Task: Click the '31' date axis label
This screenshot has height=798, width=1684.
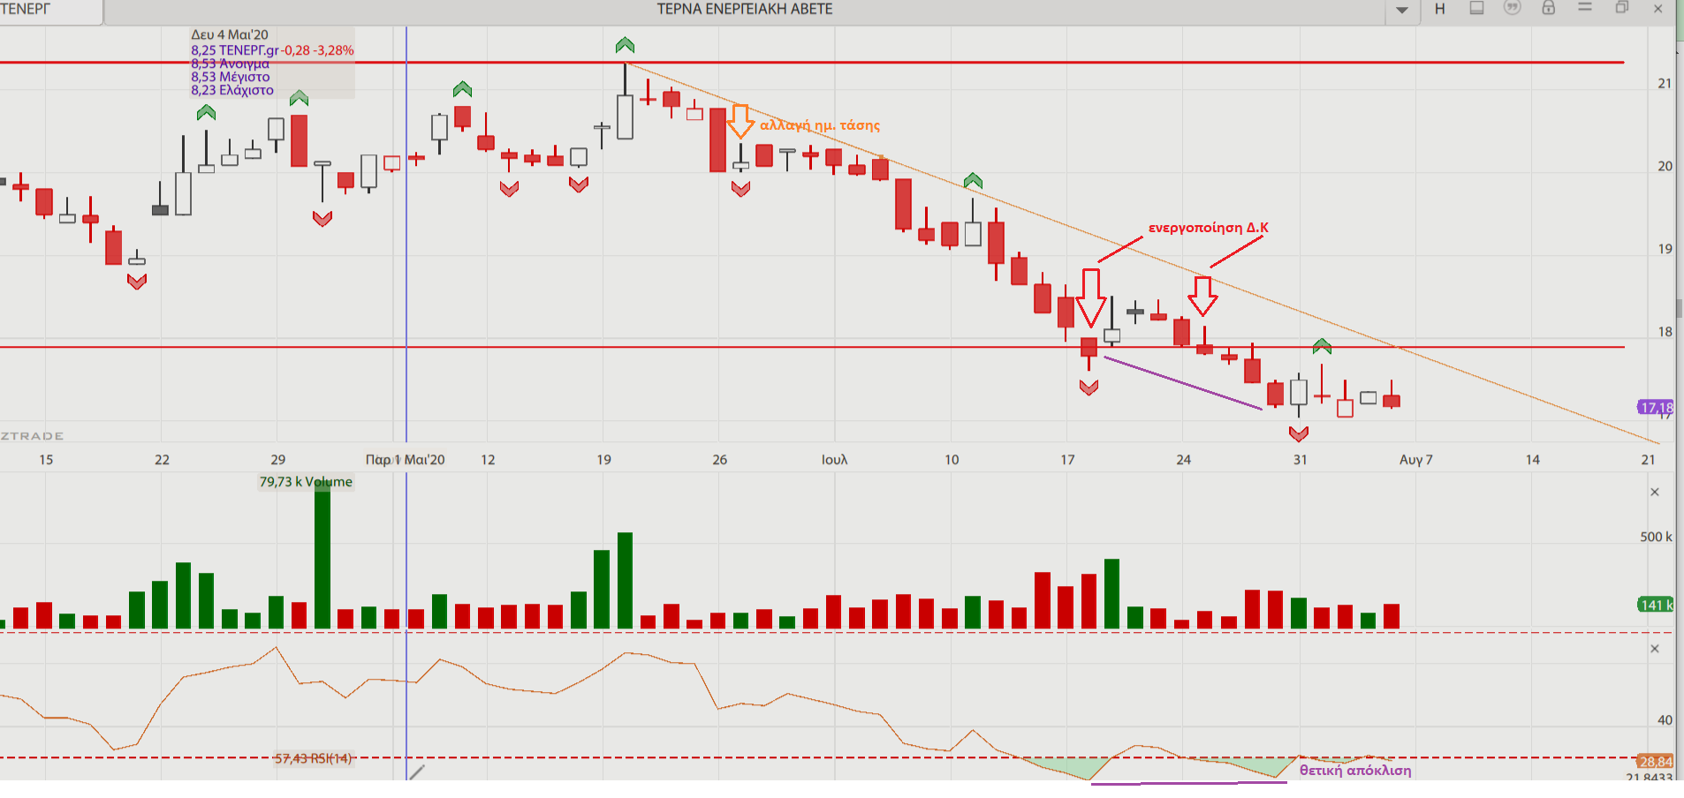Action: pos(1301,460)
